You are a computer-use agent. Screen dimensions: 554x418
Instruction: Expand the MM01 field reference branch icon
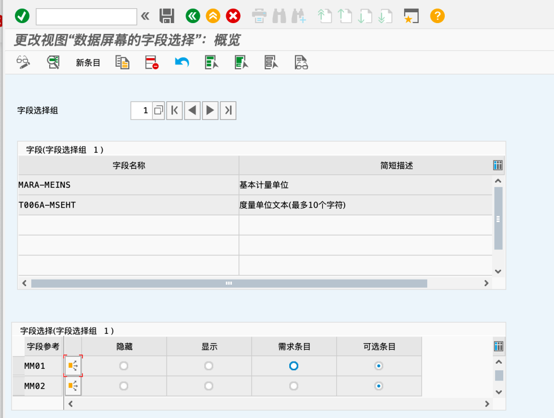click(73, 366)
